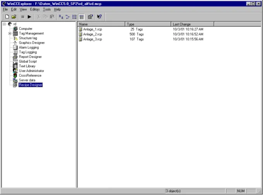
Task: Click the Paste toolbar icon
Action: 52,17
